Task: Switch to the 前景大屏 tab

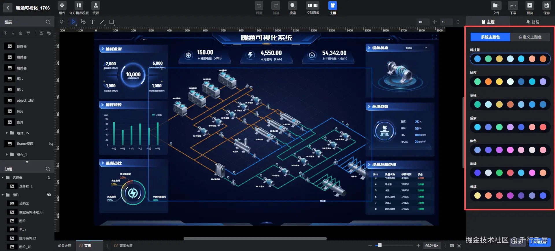Action: 64,246
